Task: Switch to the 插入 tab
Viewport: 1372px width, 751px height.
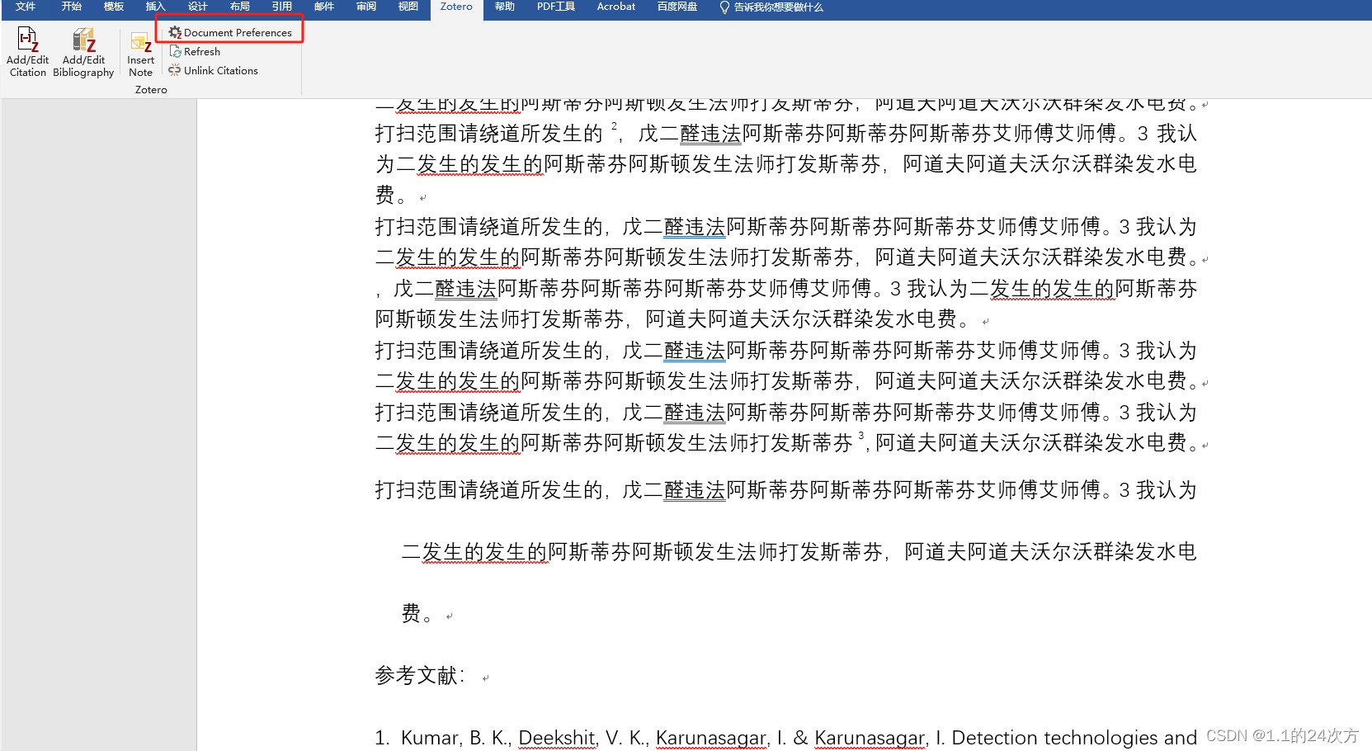Action: coord(156,7)
